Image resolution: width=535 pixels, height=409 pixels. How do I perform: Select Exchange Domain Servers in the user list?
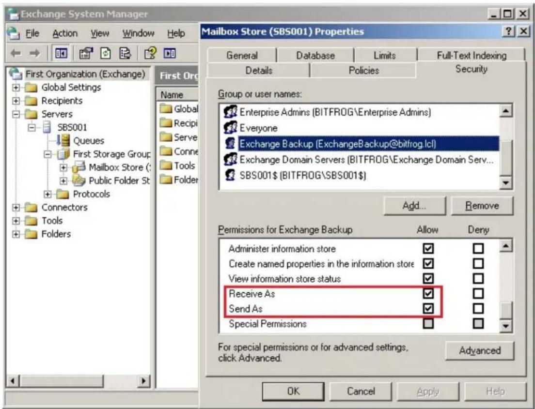coord(366,160)
